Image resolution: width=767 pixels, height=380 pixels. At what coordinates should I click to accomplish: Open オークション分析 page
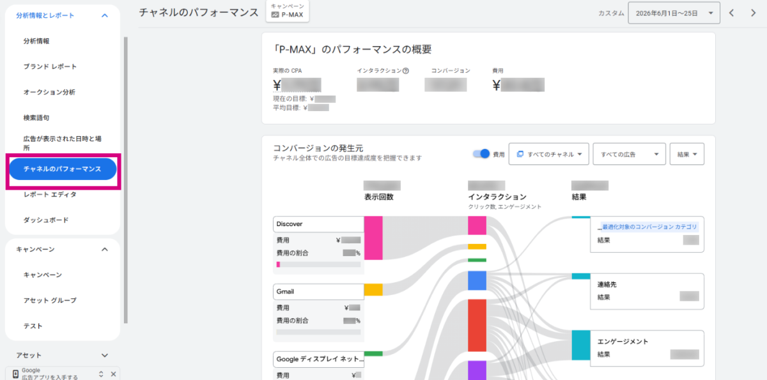49,92
